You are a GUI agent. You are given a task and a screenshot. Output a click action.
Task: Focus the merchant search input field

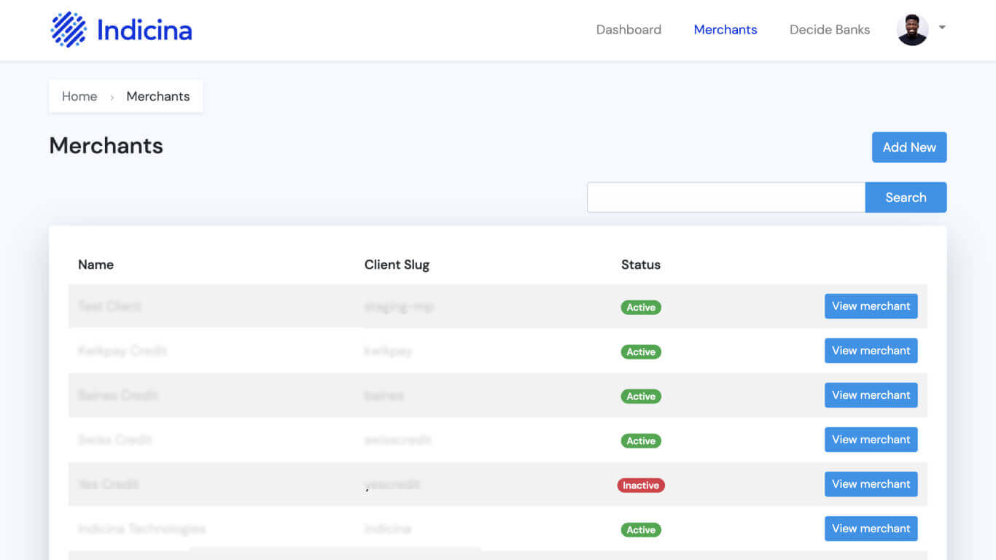tap(725, 198)
